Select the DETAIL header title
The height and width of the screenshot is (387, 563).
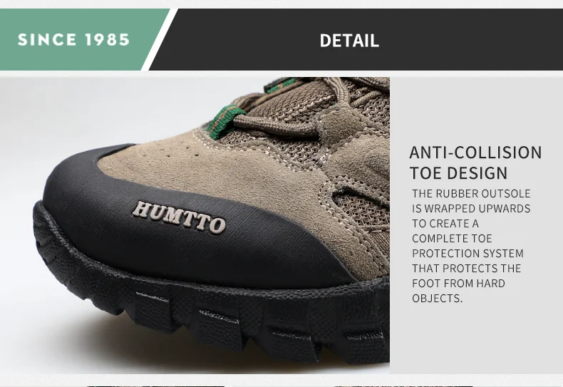tap(349, 40)
